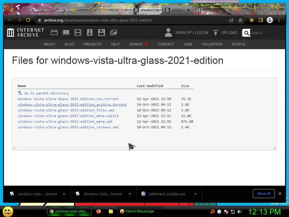Click the site lock icon in address bar
This screenshot has width=289, height=217.
(39, 20)
